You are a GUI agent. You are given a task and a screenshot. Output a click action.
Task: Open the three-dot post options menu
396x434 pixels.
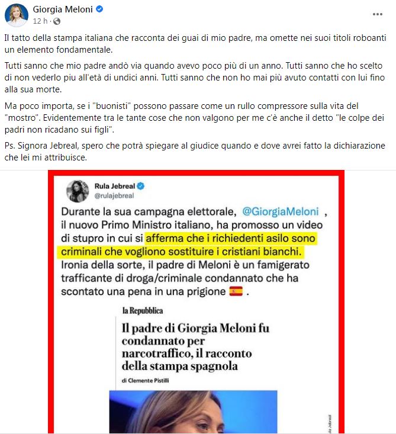pos(378,14)
